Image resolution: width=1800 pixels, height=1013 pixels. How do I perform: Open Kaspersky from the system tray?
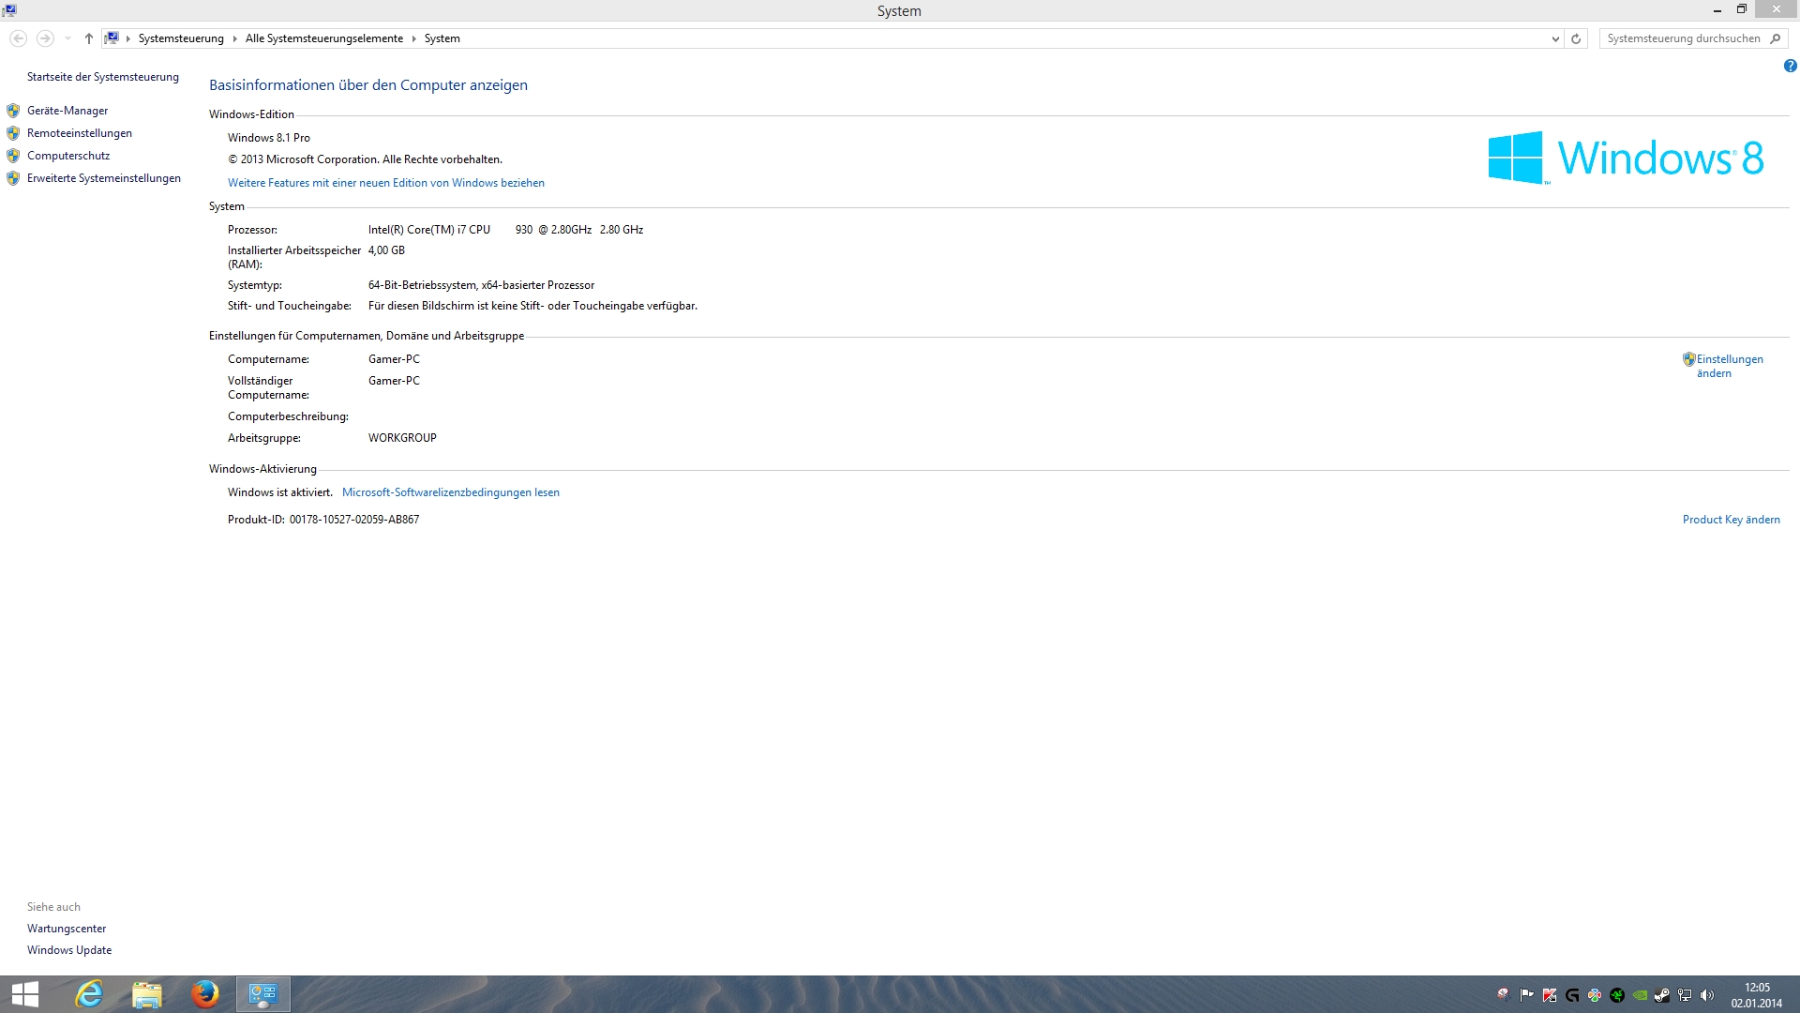click(1550, 995)
